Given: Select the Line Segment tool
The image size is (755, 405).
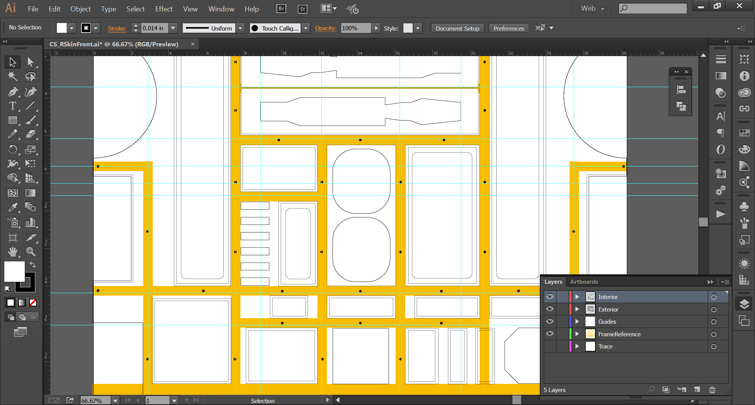Looking at the screenshot, I should click(30, 106).
